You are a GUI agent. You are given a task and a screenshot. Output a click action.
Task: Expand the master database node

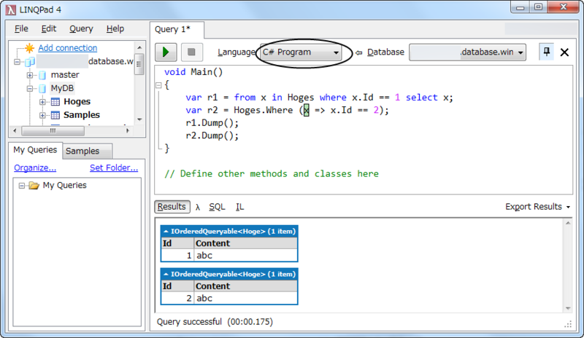click(x=30, y=75)
